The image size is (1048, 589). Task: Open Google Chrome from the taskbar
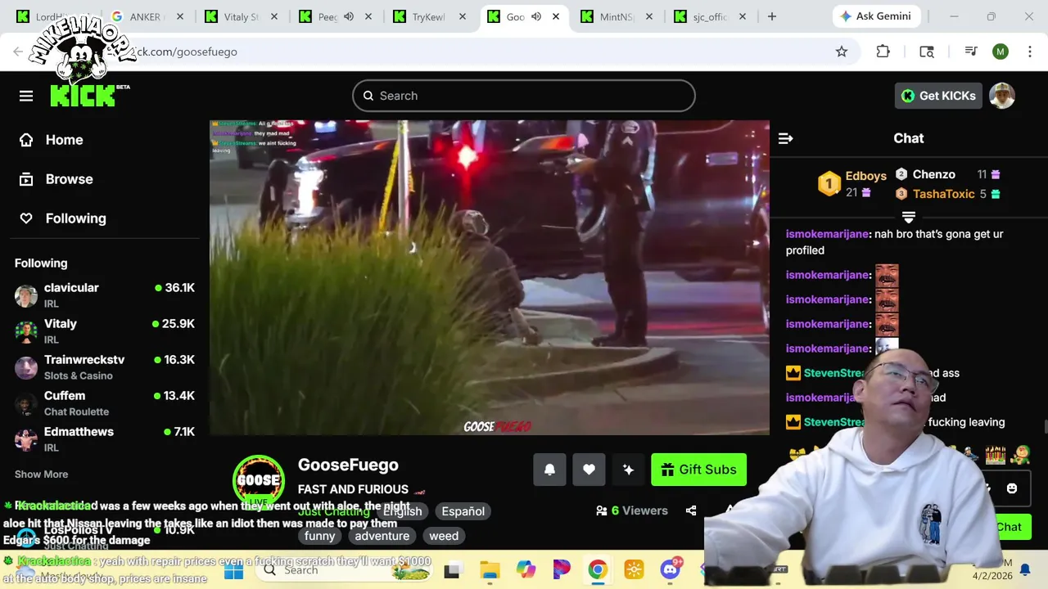tap(598, 570)
